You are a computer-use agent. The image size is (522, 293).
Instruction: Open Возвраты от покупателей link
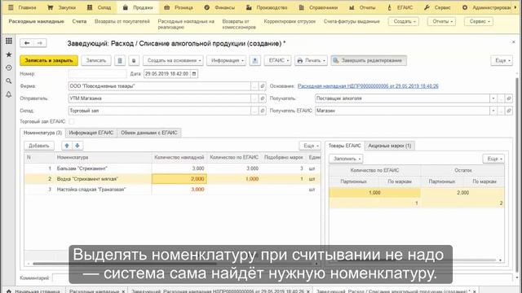[x=122, y=21]
